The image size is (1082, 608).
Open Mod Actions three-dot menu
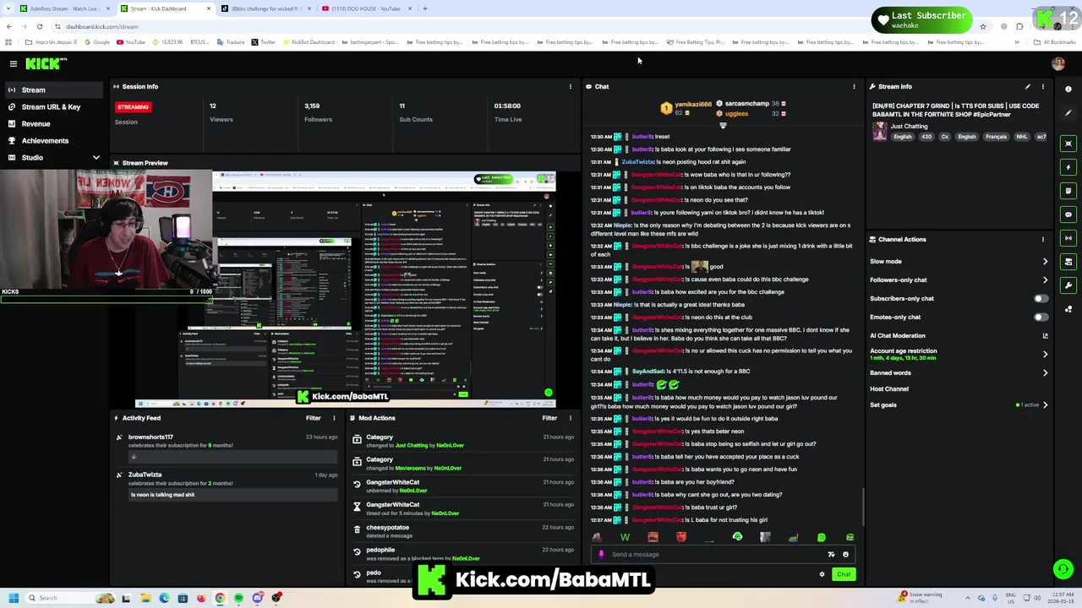[x=570, y=418]
